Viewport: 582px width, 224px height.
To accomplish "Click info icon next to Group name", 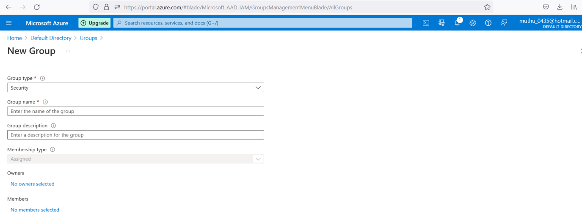I will (x=45, y=102).
